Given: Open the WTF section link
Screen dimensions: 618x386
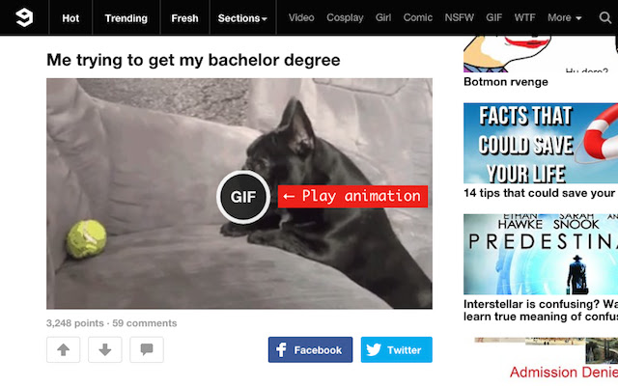Looking at the screenshot, I should click(x=524, y=17).
